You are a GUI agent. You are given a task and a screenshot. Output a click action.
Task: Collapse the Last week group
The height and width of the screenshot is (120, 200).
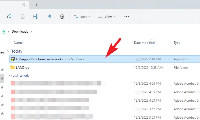pyautogui.click(x=9, y=76)
